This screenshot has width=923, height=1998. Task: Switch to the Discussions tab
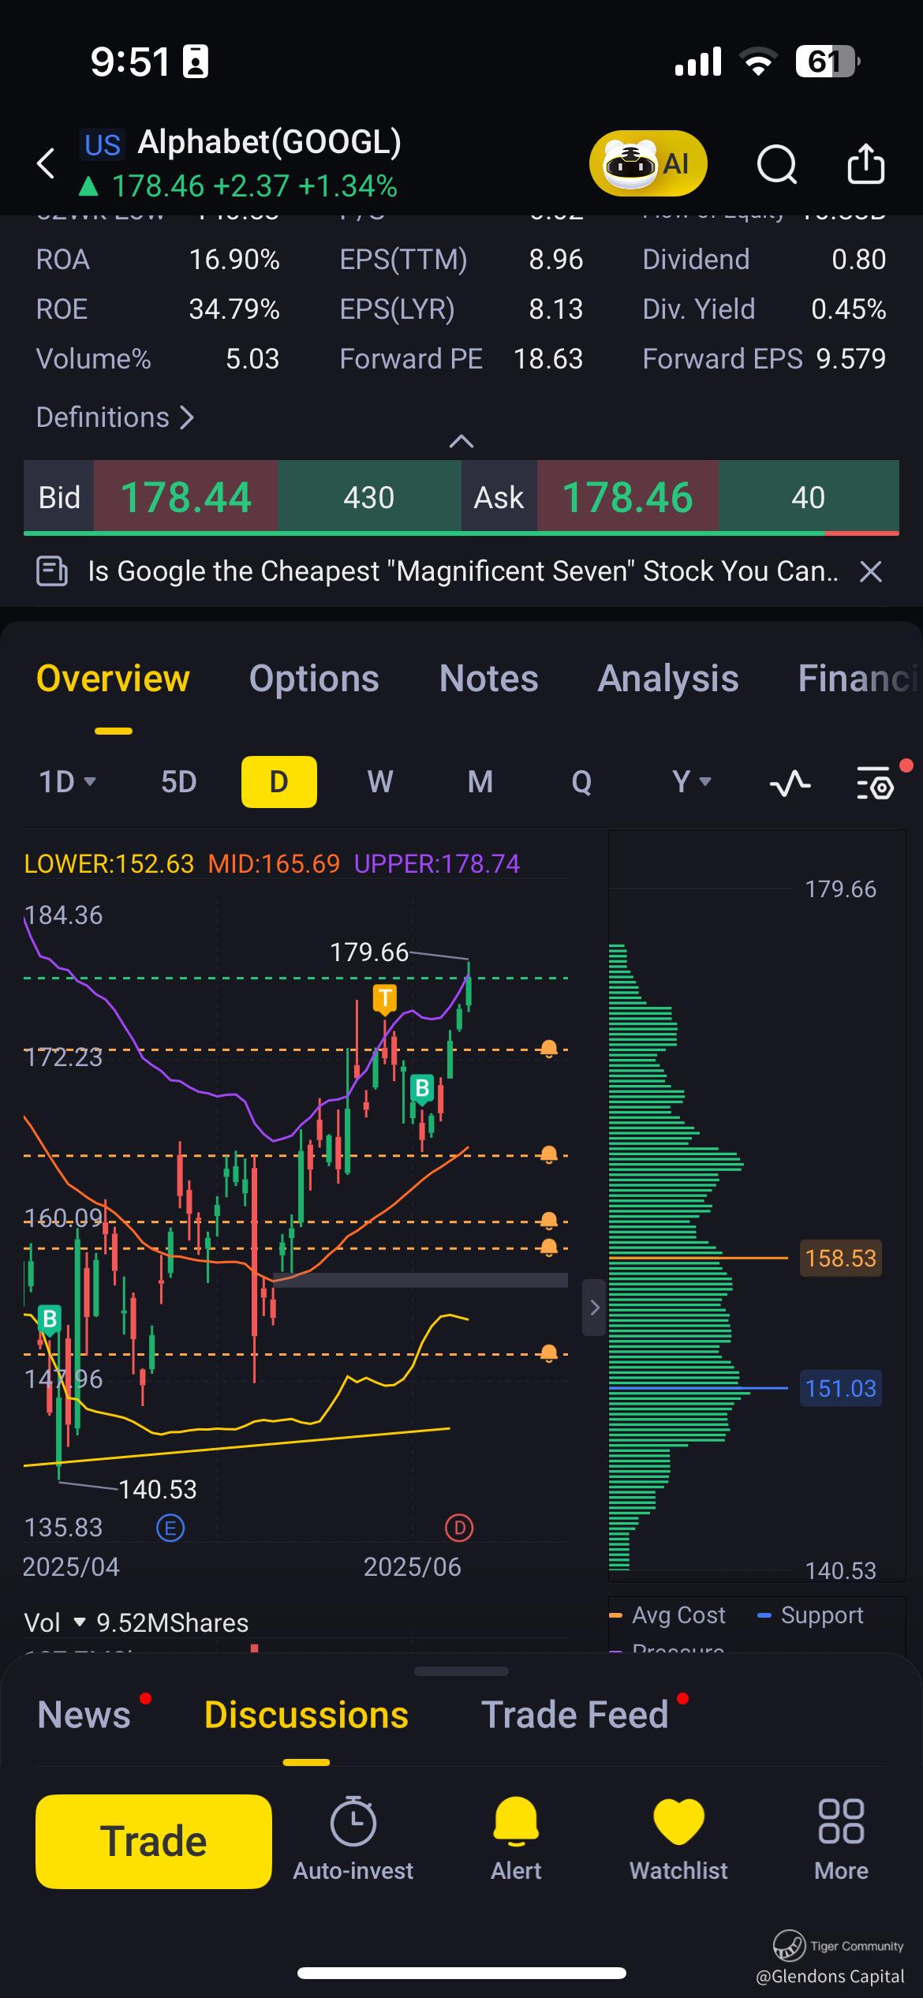pos(306,1715)
